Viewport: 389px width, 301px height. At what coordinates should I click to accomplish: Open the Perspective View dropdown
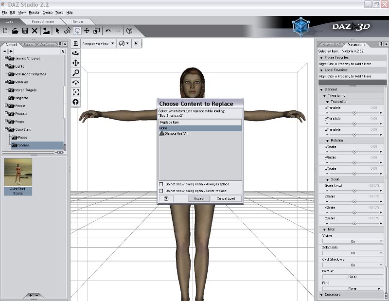98,44
